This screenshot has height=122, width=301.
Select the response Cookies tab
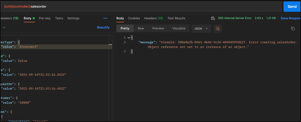click(x=134, y=18)
